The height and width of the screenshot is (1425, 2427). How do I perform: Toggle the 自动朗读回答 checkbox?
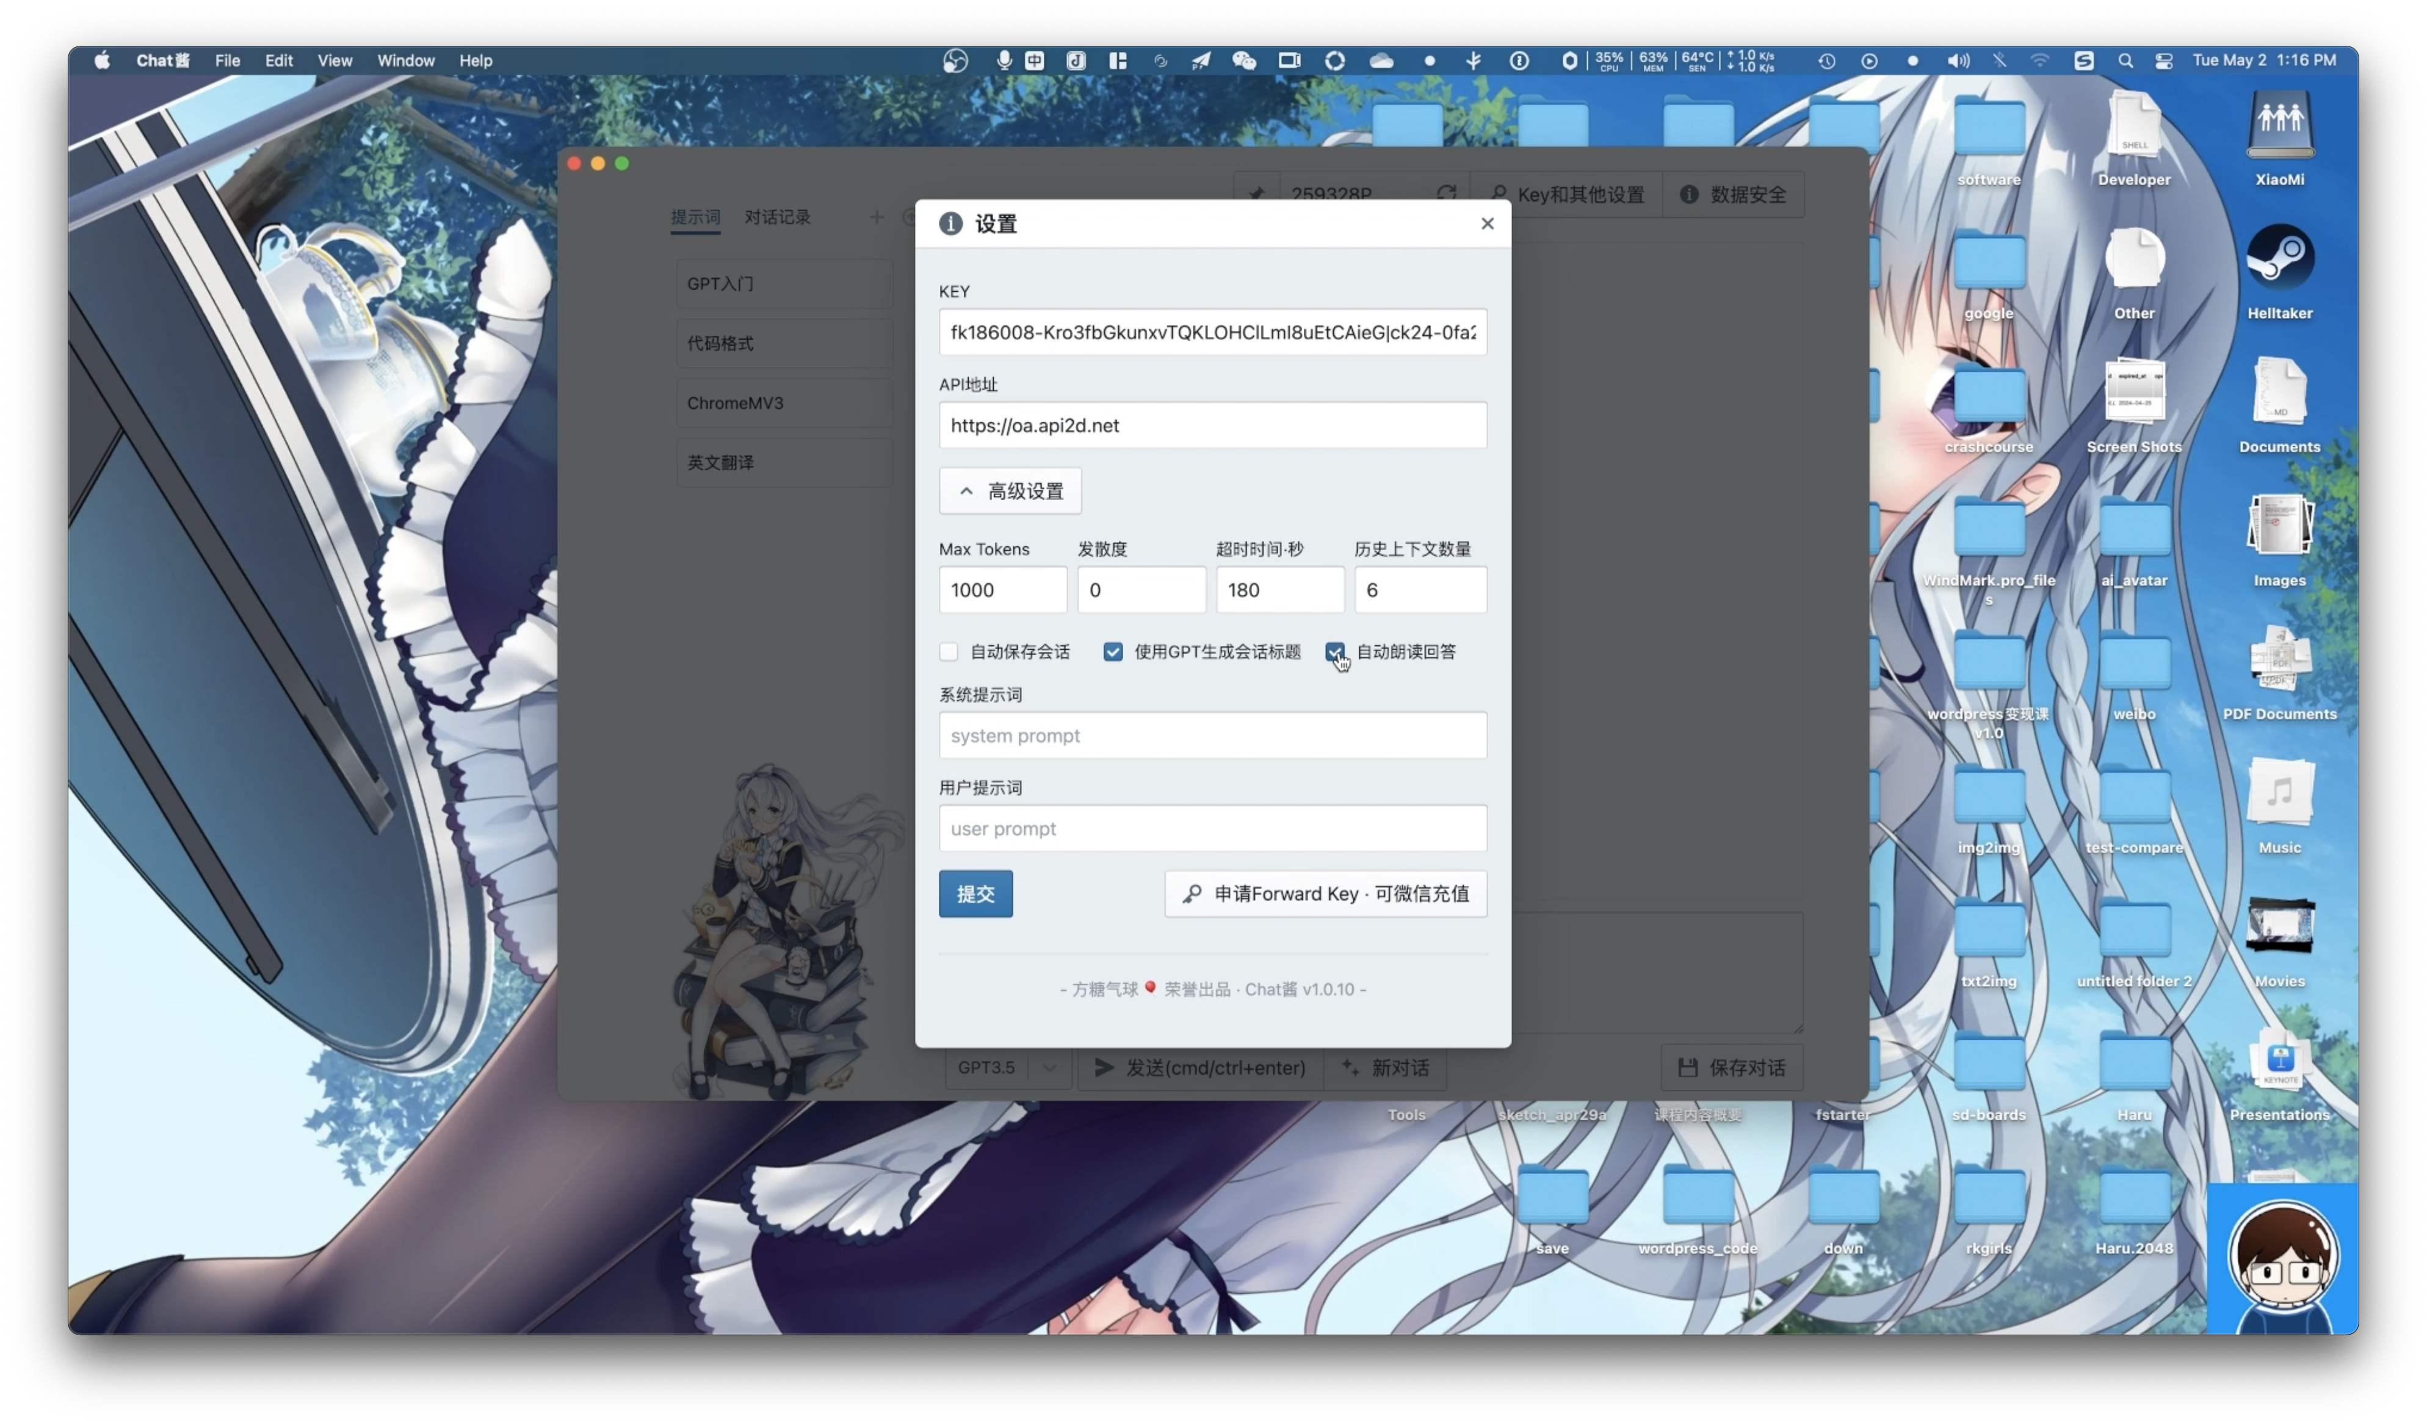[1334, 652]
